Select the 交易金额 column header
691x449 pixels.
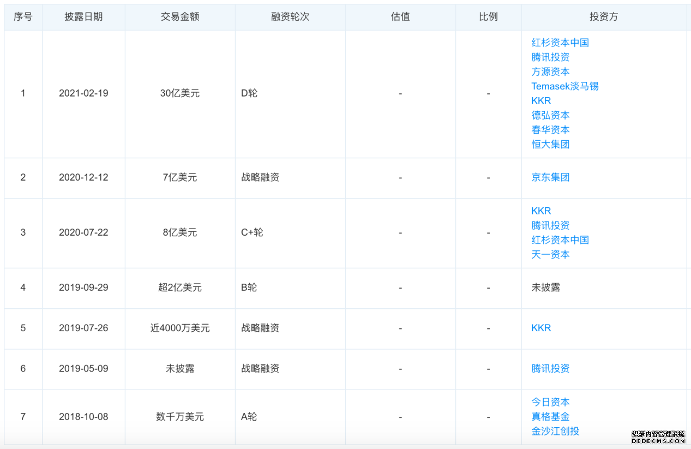180,17
